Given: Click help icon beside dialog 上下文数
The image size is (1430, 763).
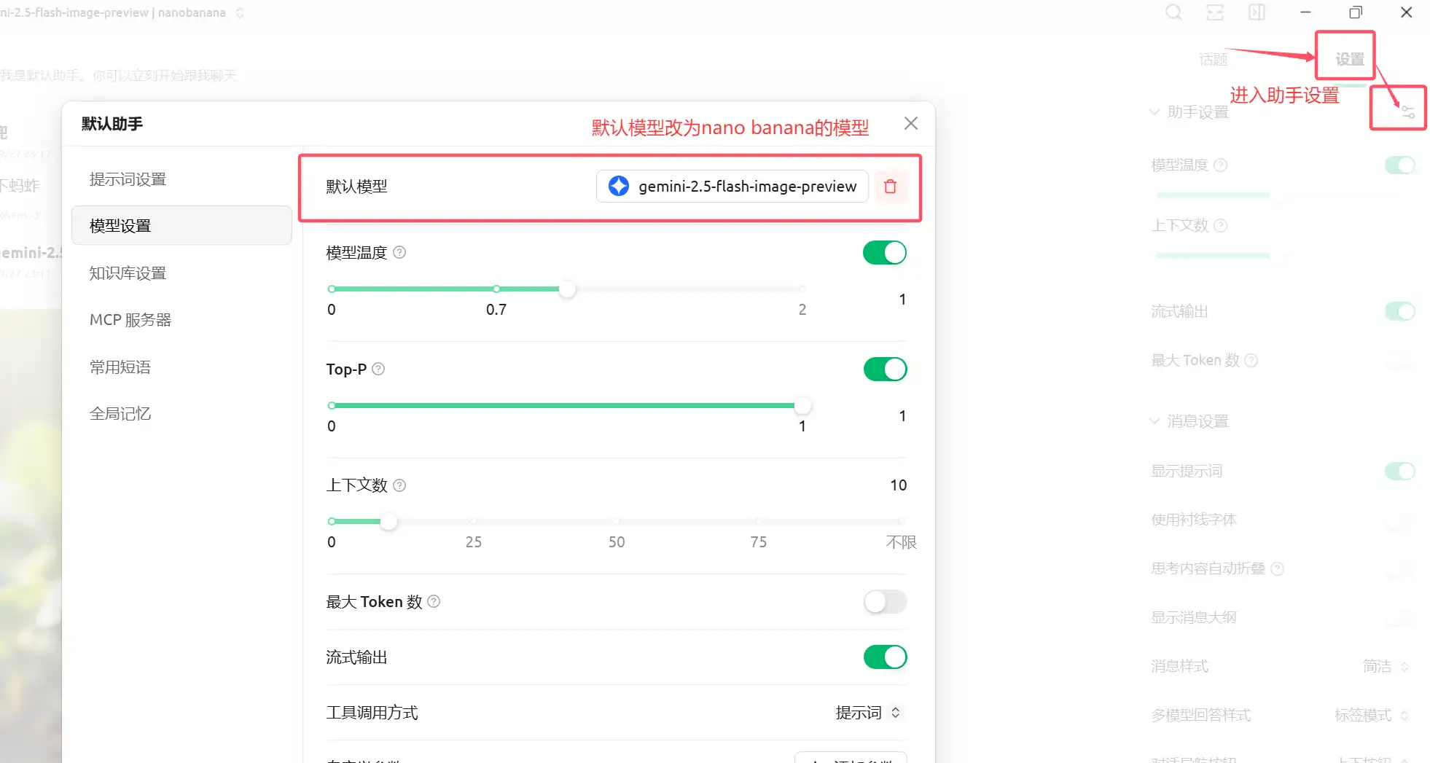Looking at the screenshot, I should click(x=399, y=485).
